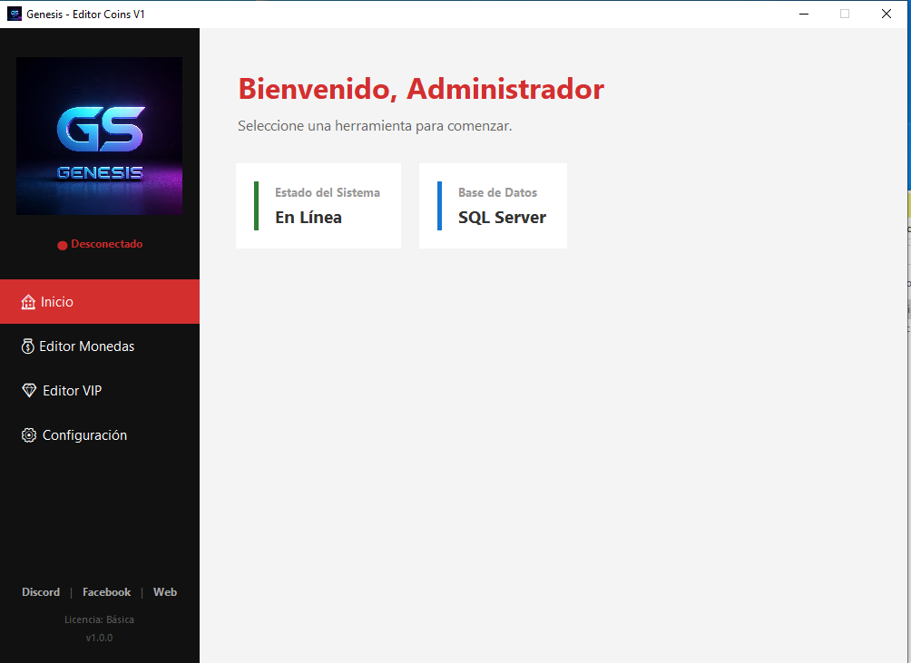911x663 pixels.
Task: Click the 'Bienvenido, Administrador' heading
Action: coord(421,89)
